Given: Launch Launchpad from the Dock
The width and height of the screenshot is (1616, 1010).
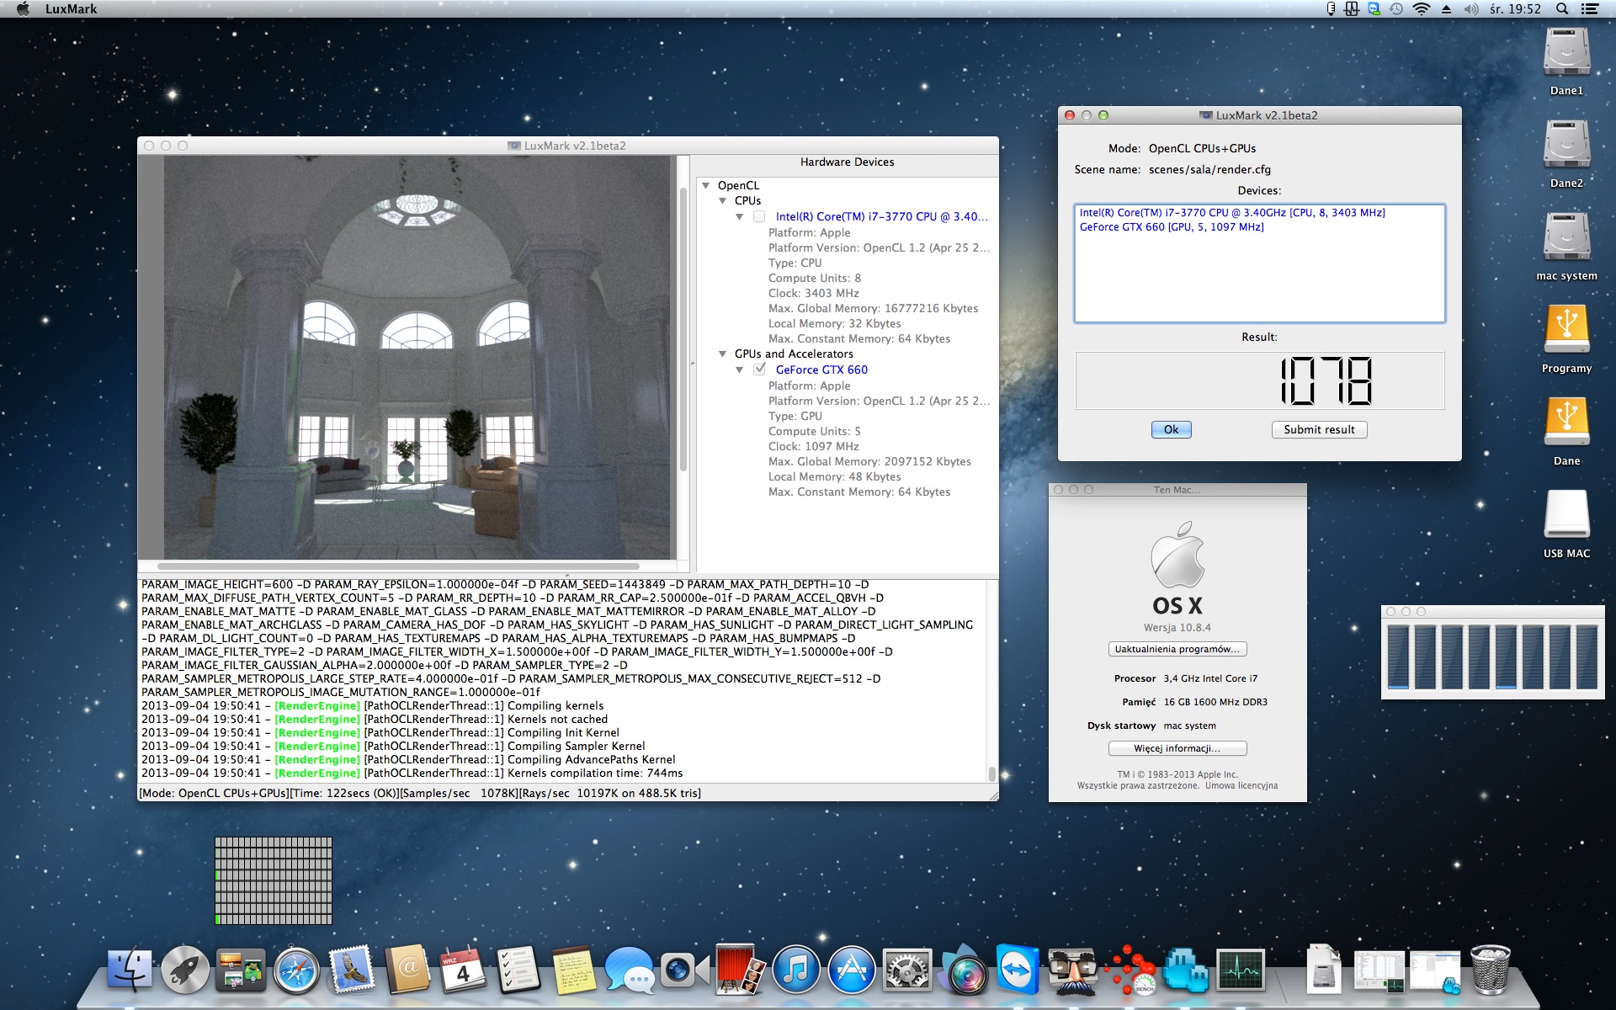Looking at the screenshot, I should point(185,970).
